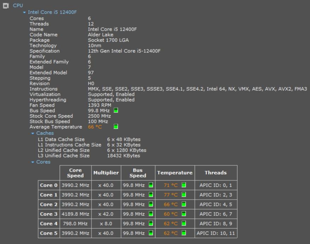Click the Average Temperature value 66 °C
The width and height of the screenshot is (310, 244).
coord(95,127)
